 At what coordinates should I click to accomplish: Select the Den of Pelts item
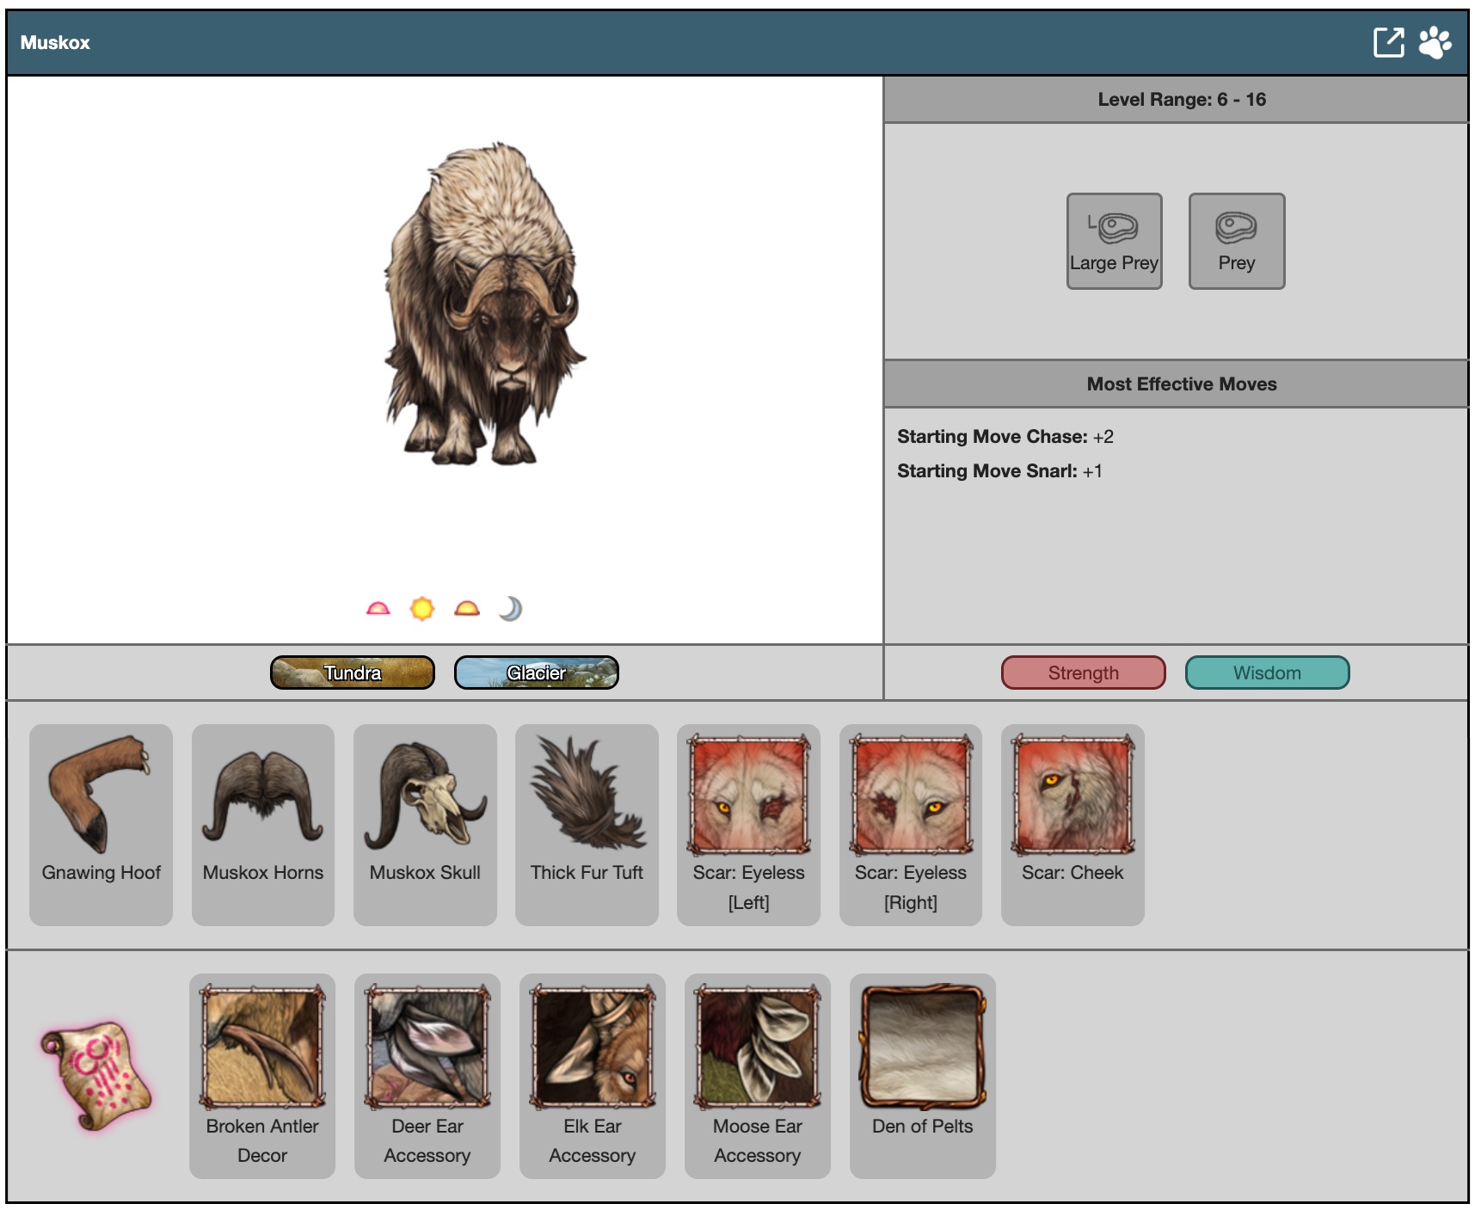click(922, 1075)
